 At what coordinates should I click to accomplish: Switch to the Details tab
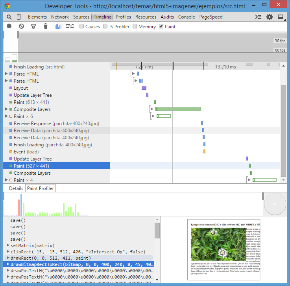[x=16, y=188]
